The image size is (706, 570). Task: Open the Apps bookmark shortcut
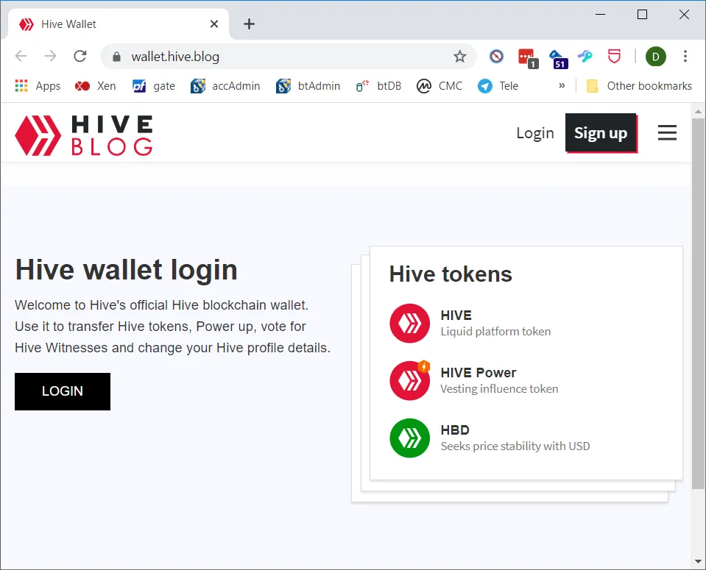(x=38, y=85)
